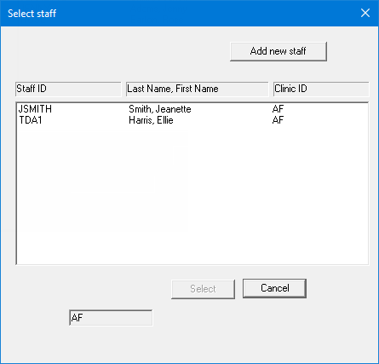Click the Last Name, First Name header
The width and height of the screenshot is (379, 364).
click(x=197, y=89)
